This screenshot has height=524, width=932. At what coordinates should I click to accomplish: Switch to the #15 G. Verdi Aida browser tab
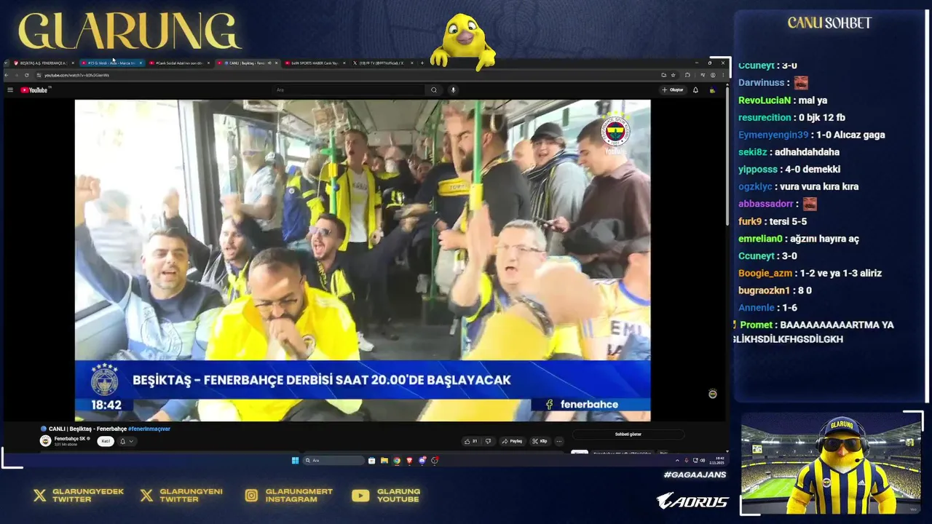click(x=112, y=63)
